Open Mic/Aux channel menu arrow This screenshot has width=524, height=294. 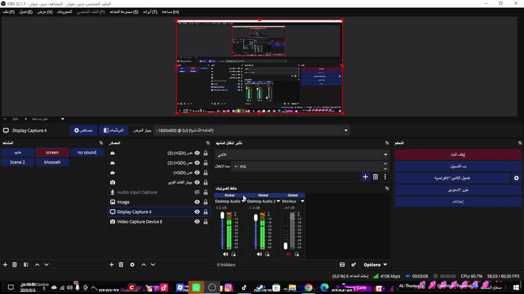click(x=303, y=201)
